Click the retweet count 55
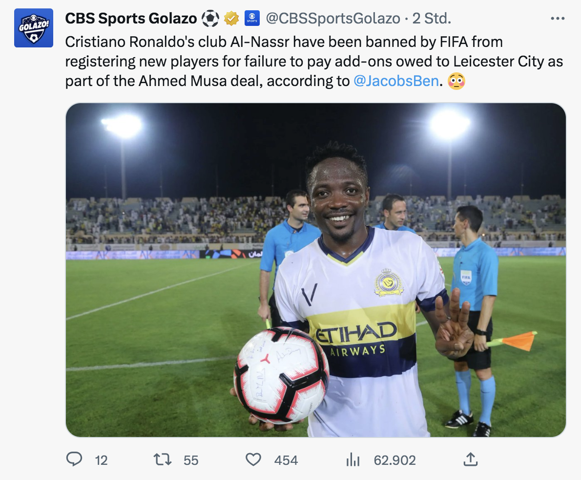This screenshot has width=581, height=480. (191, 460)
